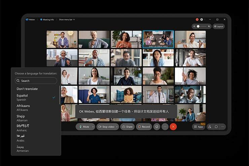This screenshot has height=166, width=249.
Task: Click the language Search field
Action: click(x=36, y=81)
